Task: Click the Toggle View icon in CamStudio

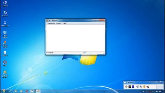Action: (137, 87)
